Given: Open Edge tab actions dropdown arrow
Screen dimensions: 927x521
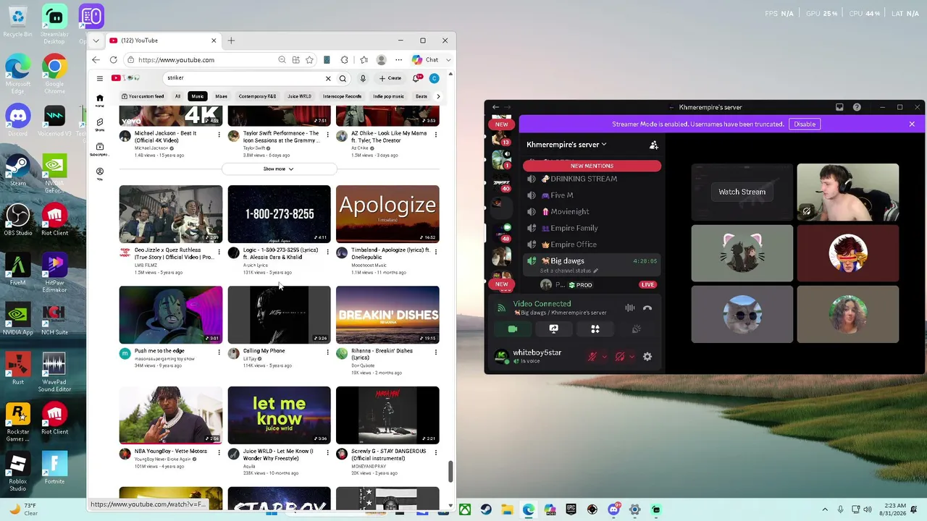Looking at the screenshot, I should click(96, 41).
